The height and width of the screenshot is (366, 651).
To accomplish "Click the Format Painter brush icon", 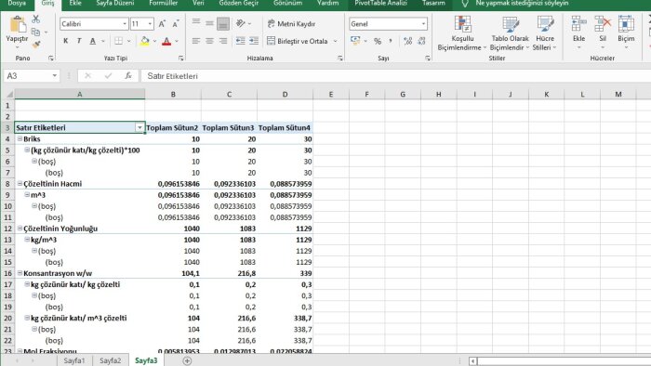I will [x=36, y=44].
